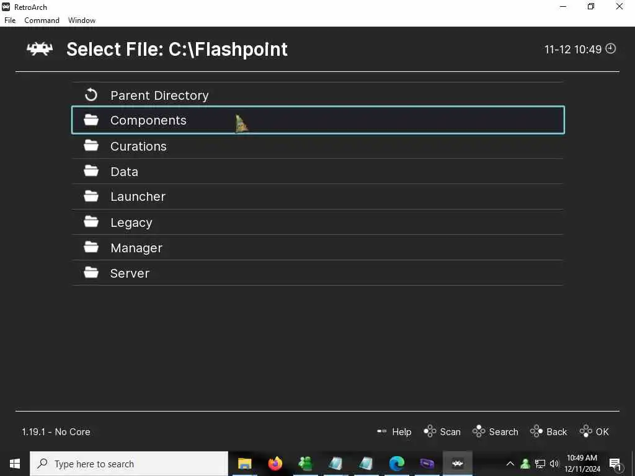The image size is (635, 476).
Task: Open File Explorer from the taskbar
Action: (x=244, y=464)
